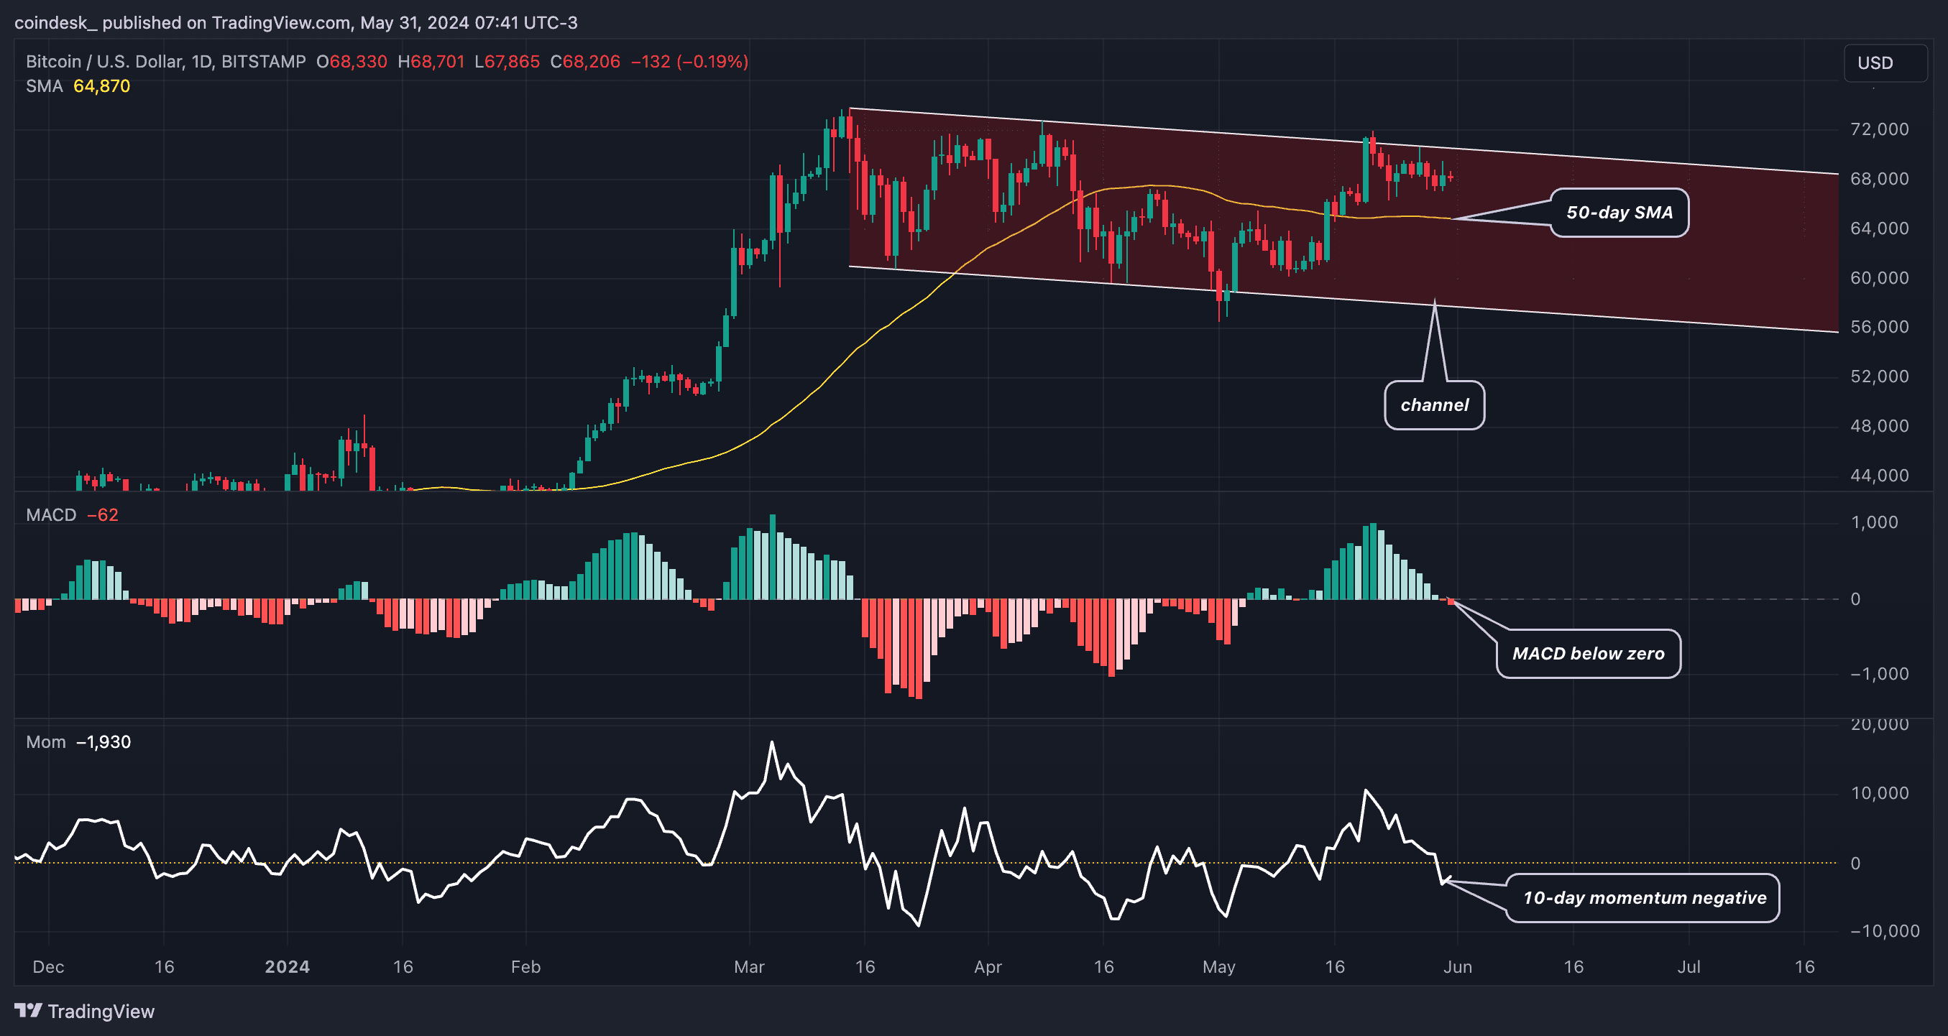Click the MACD value −62

coord(102,514)
